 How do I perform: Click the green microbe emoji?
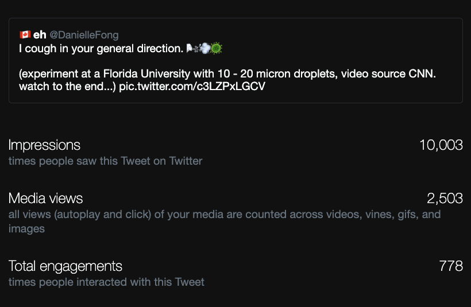[216, 49]
